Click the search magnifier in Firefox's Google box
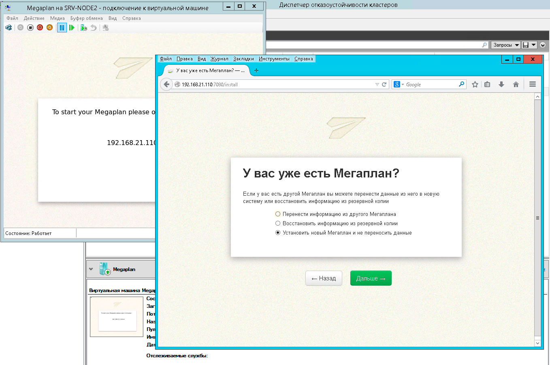 461,84
